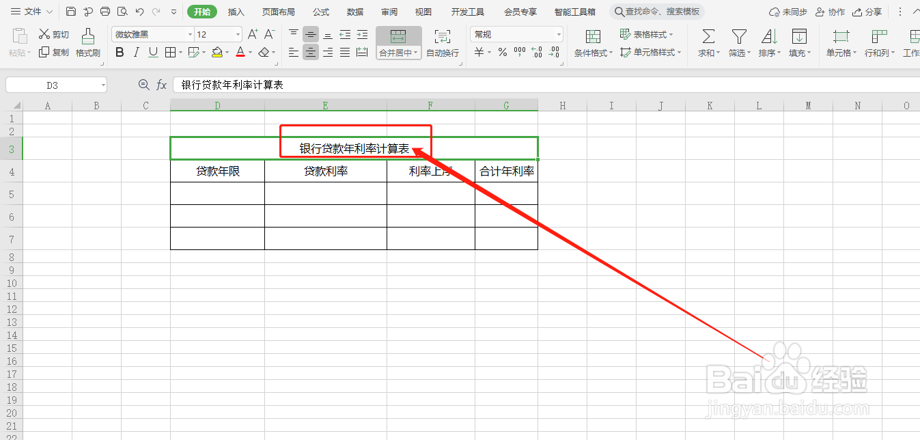Open the 插入 ribbon tab

point(236,11)
